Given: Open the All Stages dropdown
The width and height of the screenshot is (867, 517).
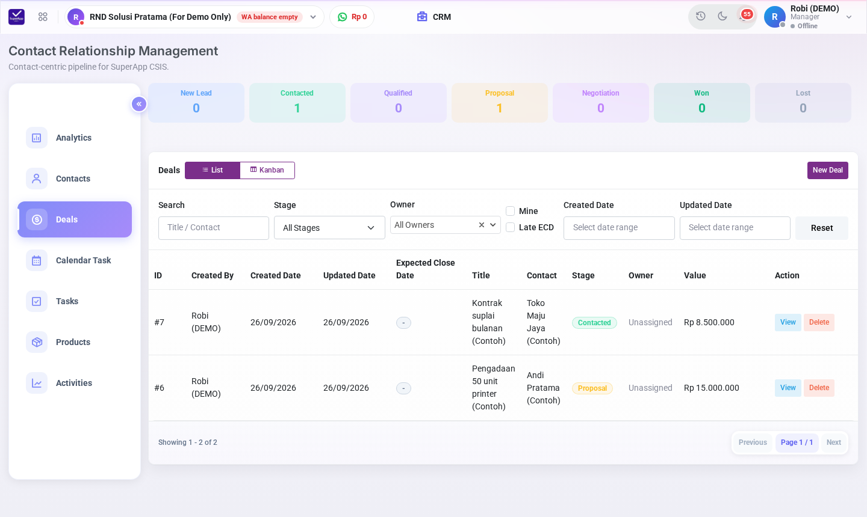Looking at the screenshot, I should point(329,228).
